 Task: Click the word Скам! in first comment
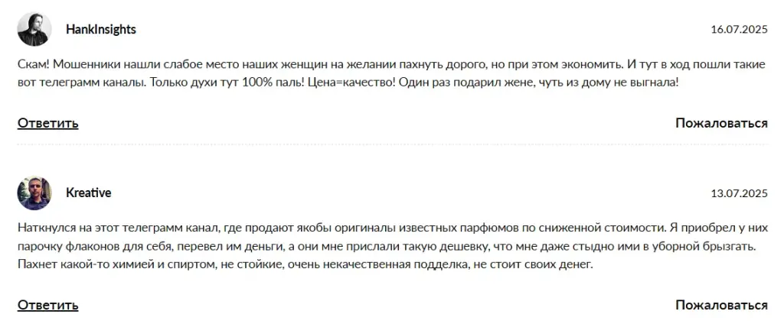34,65
